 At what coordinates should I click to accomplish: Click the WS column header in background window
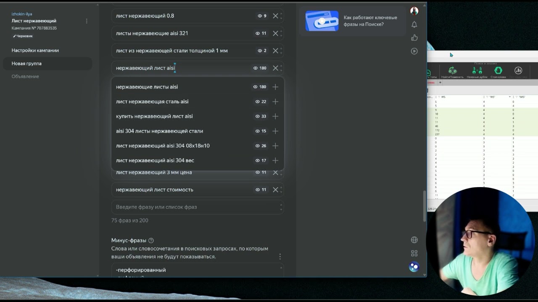click(x=443, y=97)
